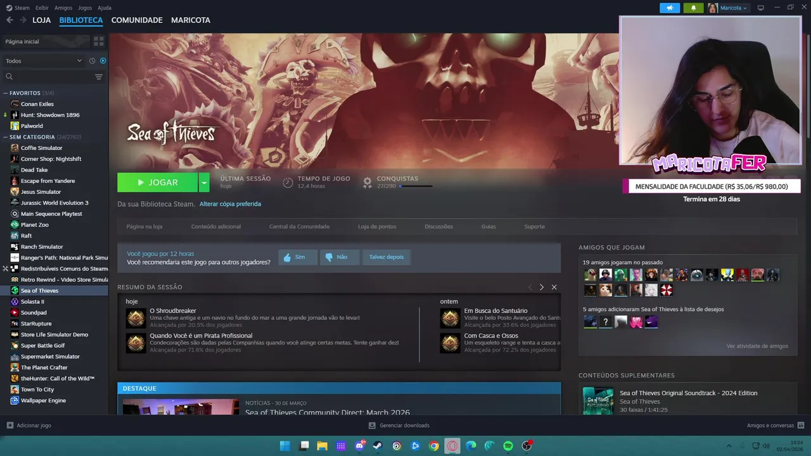Open the dropdown arrow beside JOGAR

203,182
